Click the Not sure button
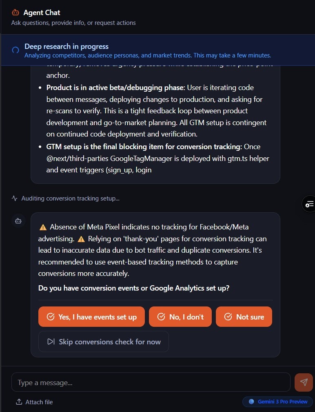This screenshot has width=315, height=412. click(x=244, y=317)
